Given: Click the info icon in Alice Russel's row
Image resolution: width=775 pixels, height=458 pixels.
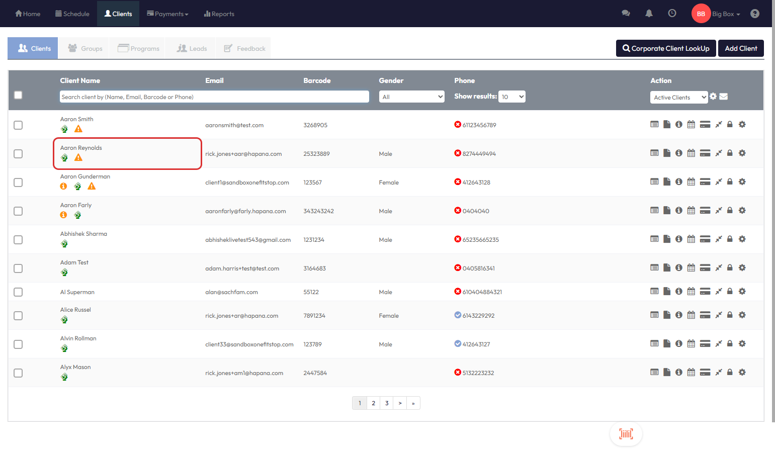Looking at the screenshot, I should point(679,315).
